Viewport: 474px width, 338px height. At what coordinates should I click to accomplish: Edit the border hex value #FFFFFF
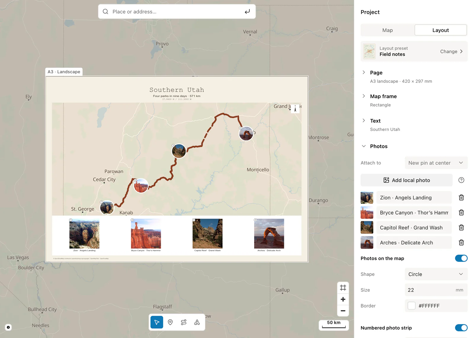(x=429, y=306)
